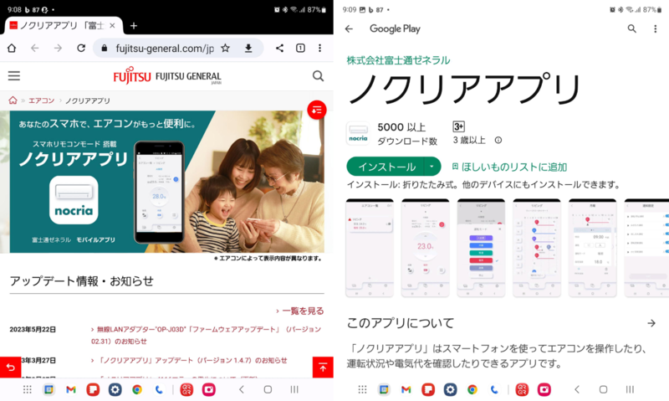Open Chrome three-dot overflow menu
This screenshot has width=669, height=401.
click(319, 49)
